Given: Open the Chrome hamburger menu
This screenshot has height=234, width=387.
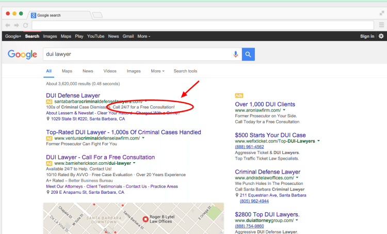Looking at the screenshot, I should pos(381,25).
